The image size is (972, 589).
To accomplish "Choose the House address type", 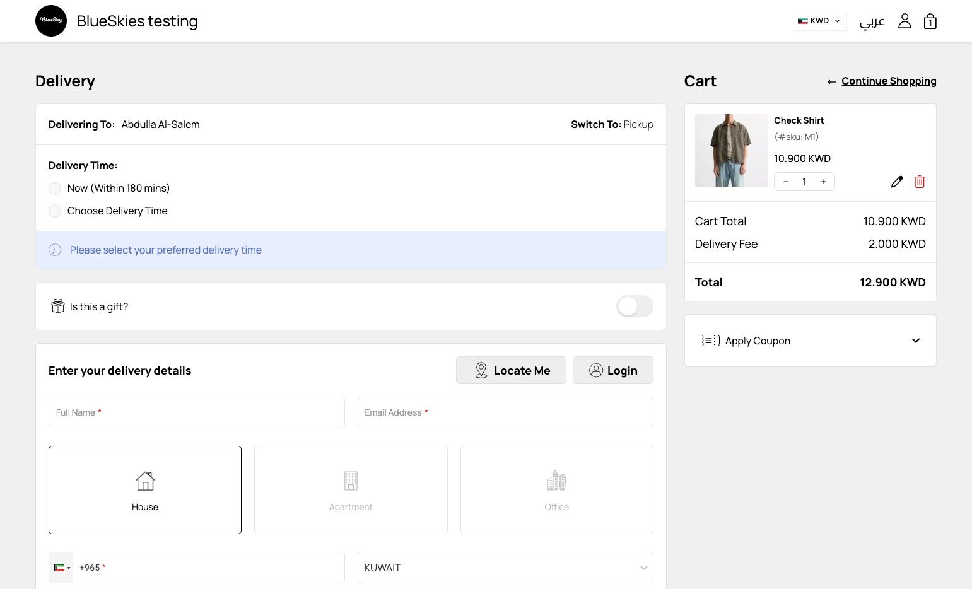I will (x=145, y=490).
